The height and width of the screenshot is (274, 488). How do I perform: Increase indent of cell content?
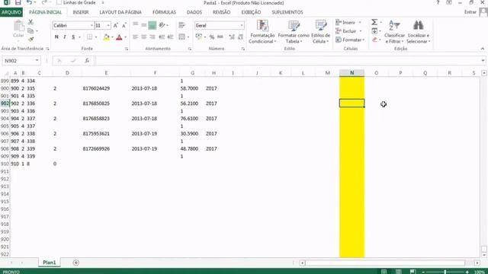pos(170,37)
